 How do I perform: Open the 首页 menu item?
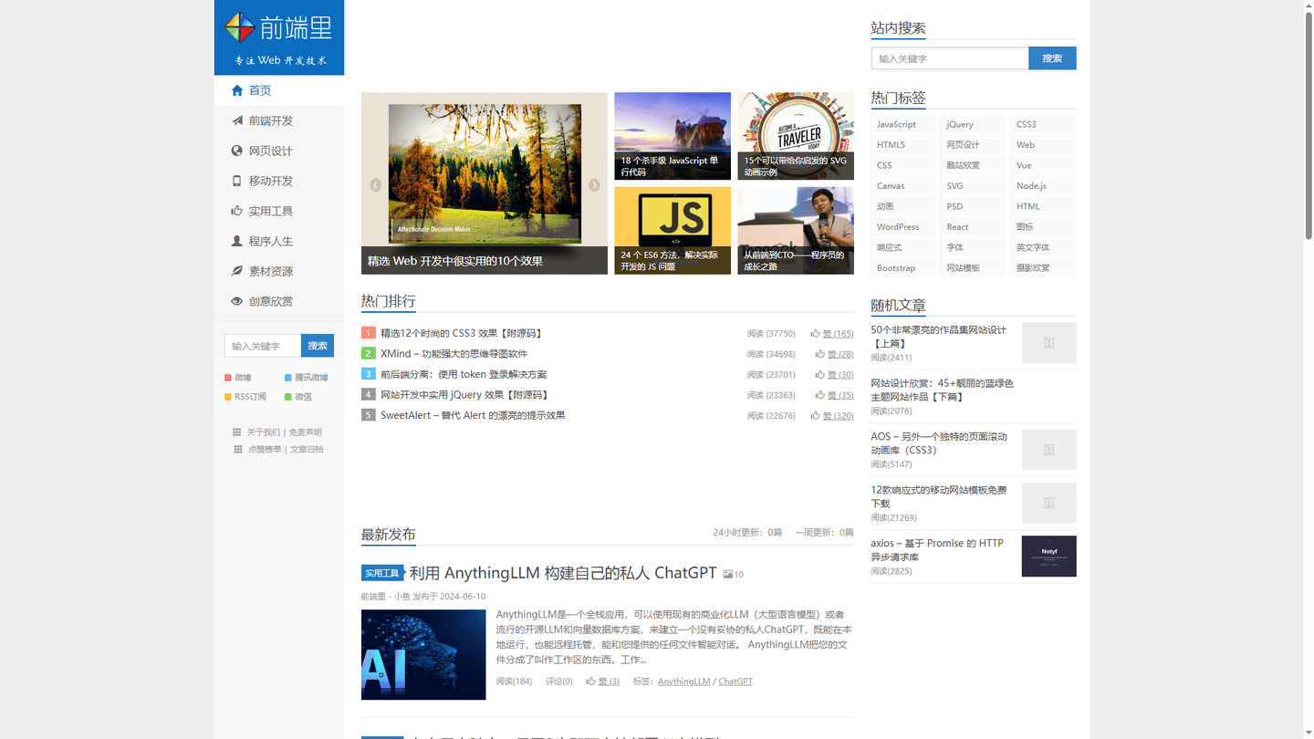click(x=279, y=90)
